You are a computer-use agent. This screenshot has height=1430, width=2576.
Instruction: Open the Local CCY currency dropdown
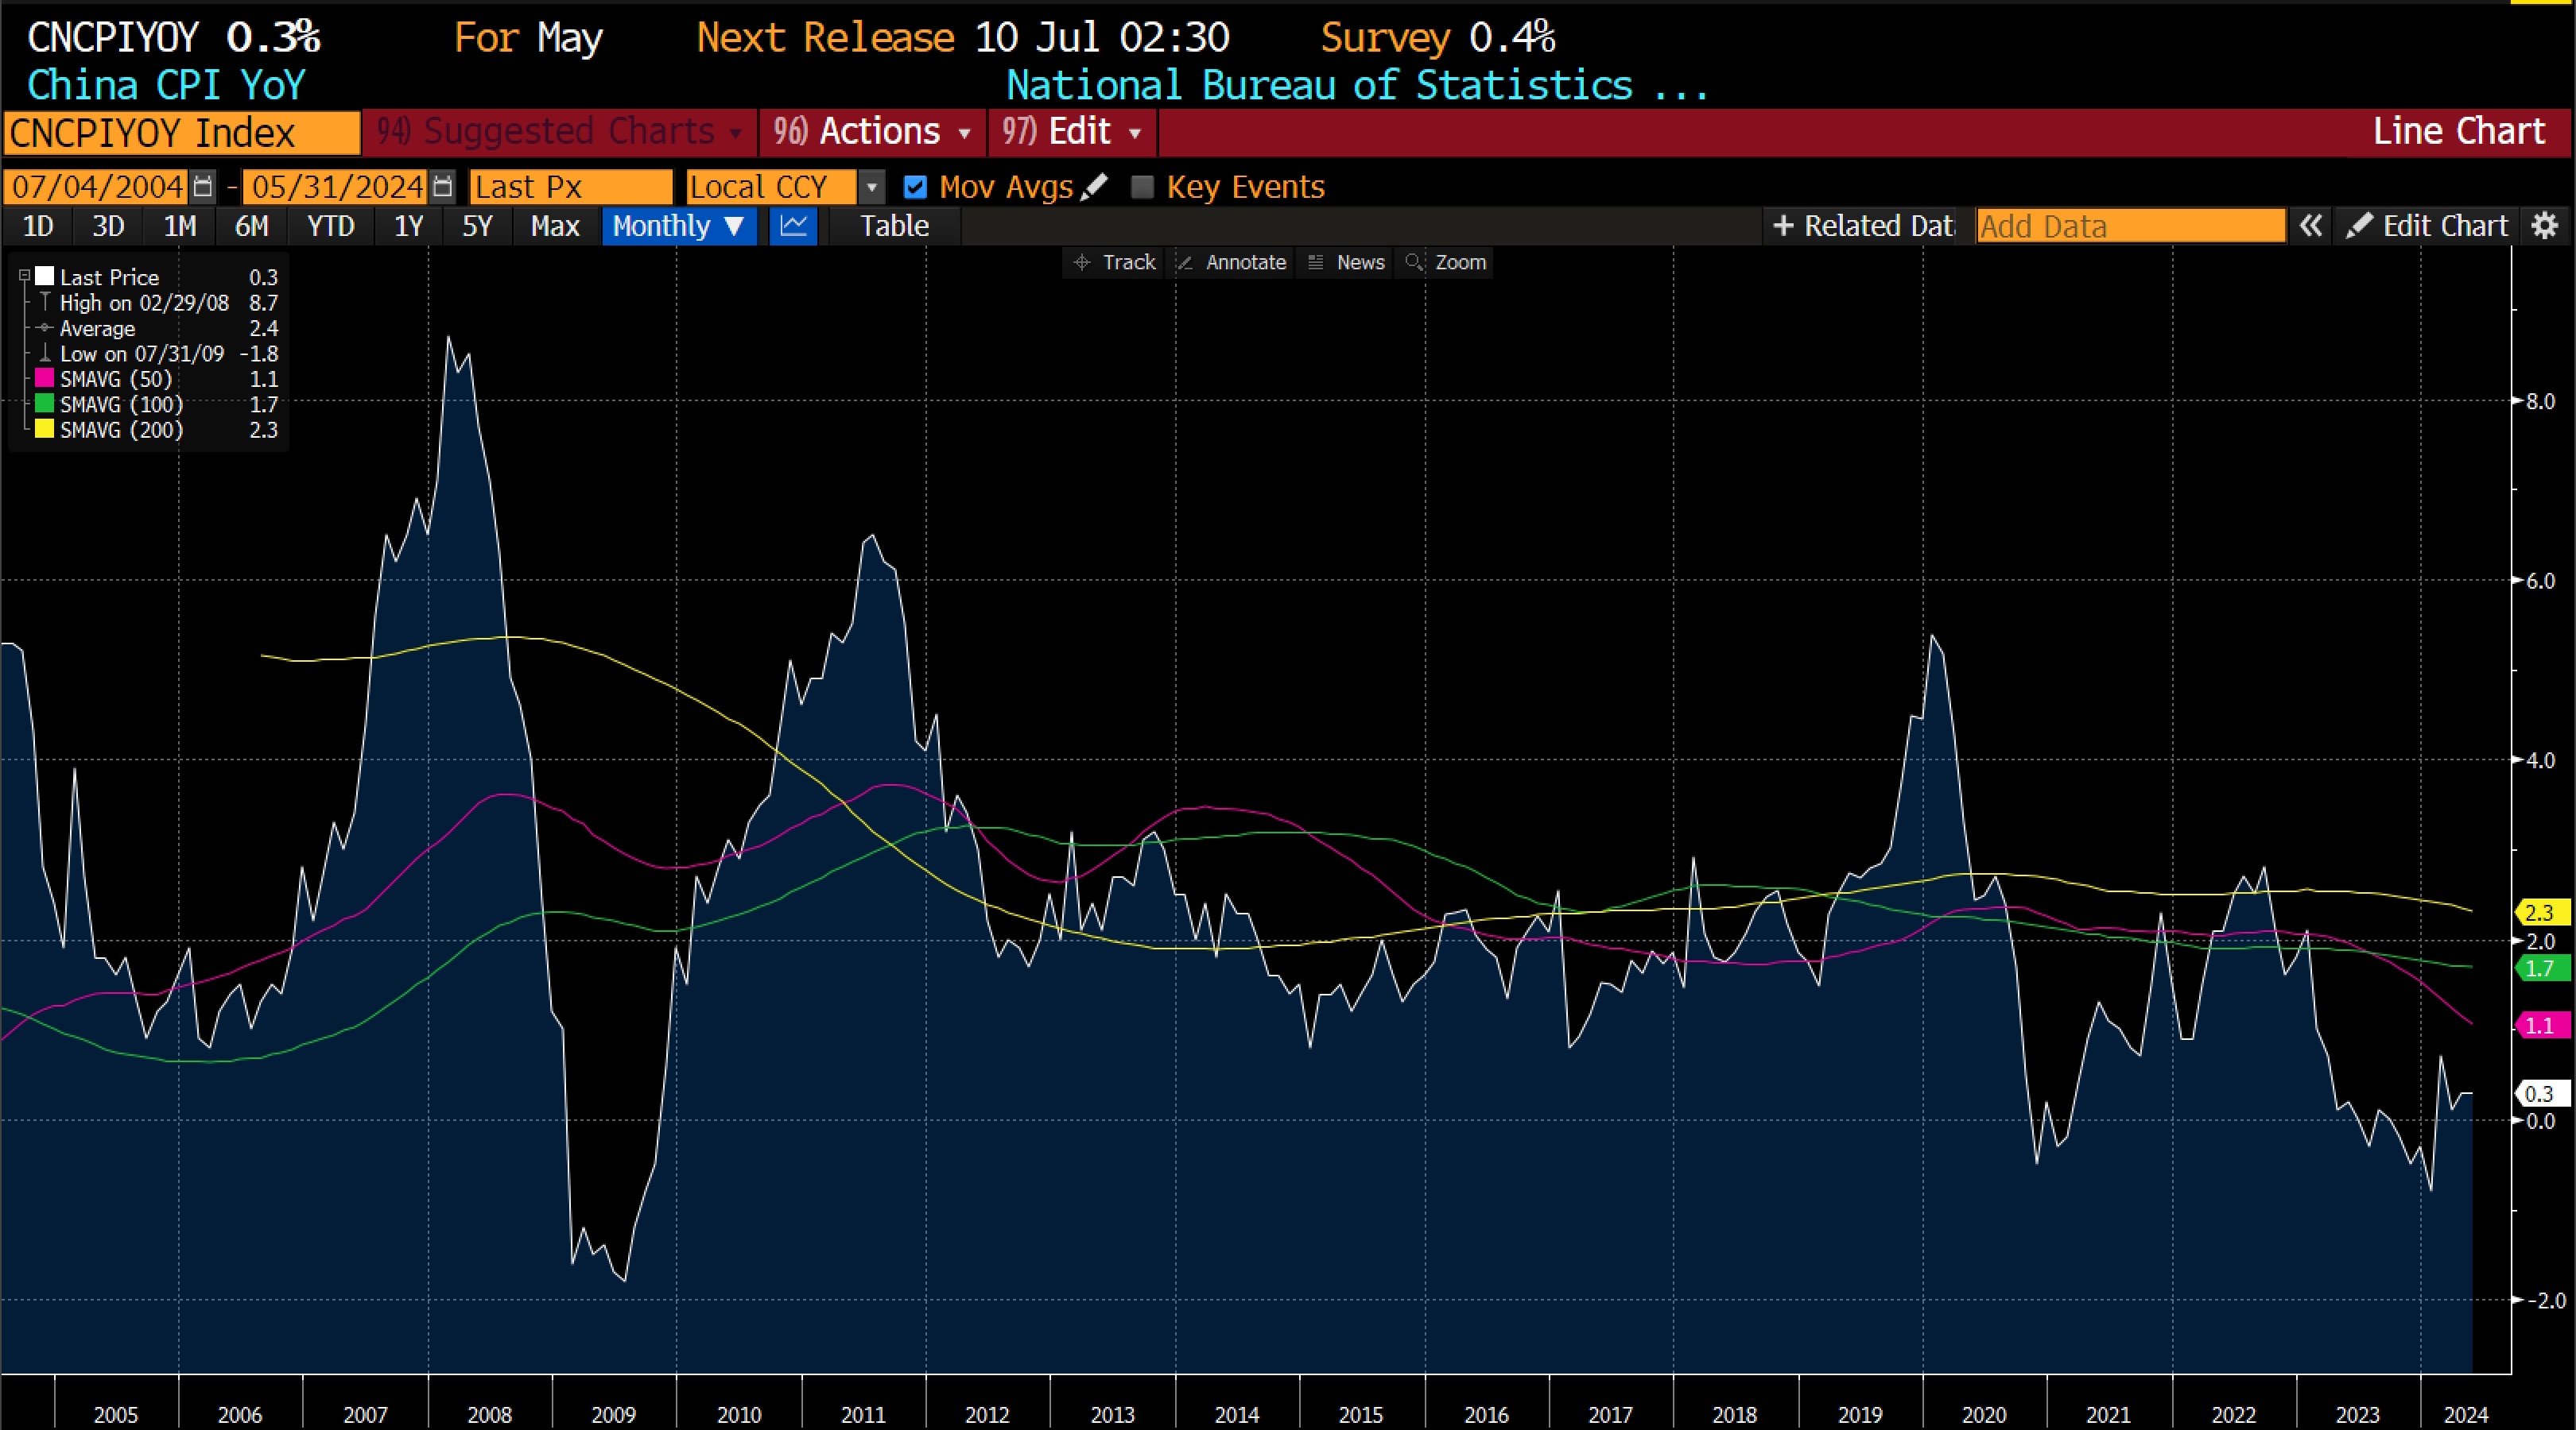click(x=872, y=187)
